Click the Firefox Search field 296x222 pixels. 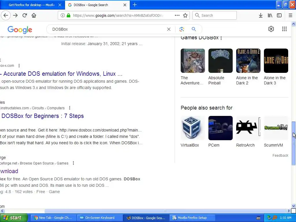pos(214,16)
